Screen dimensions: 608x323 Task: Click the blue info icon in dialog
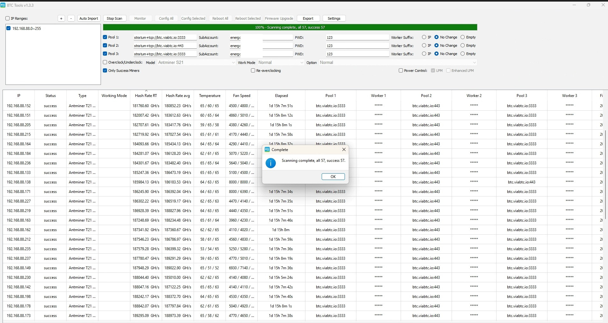[x=271, y=163]
